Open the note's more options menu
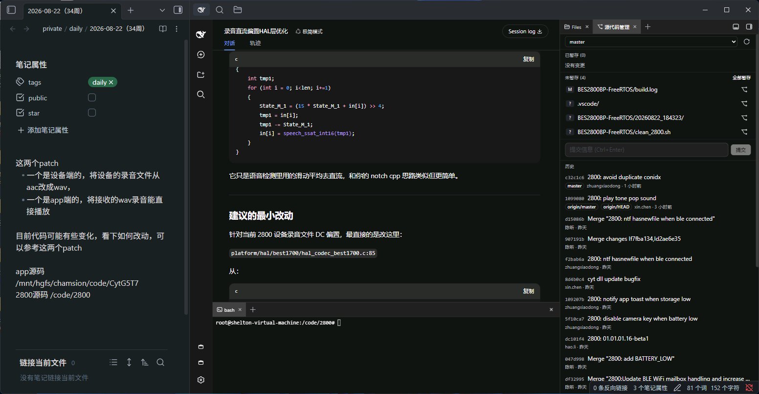 tap(177, 29)
